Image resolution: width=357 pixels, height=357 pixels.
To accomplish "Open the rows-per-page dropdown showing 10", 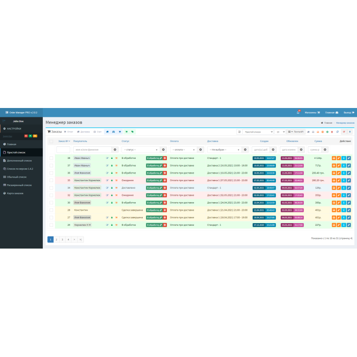I will point(280,132).
